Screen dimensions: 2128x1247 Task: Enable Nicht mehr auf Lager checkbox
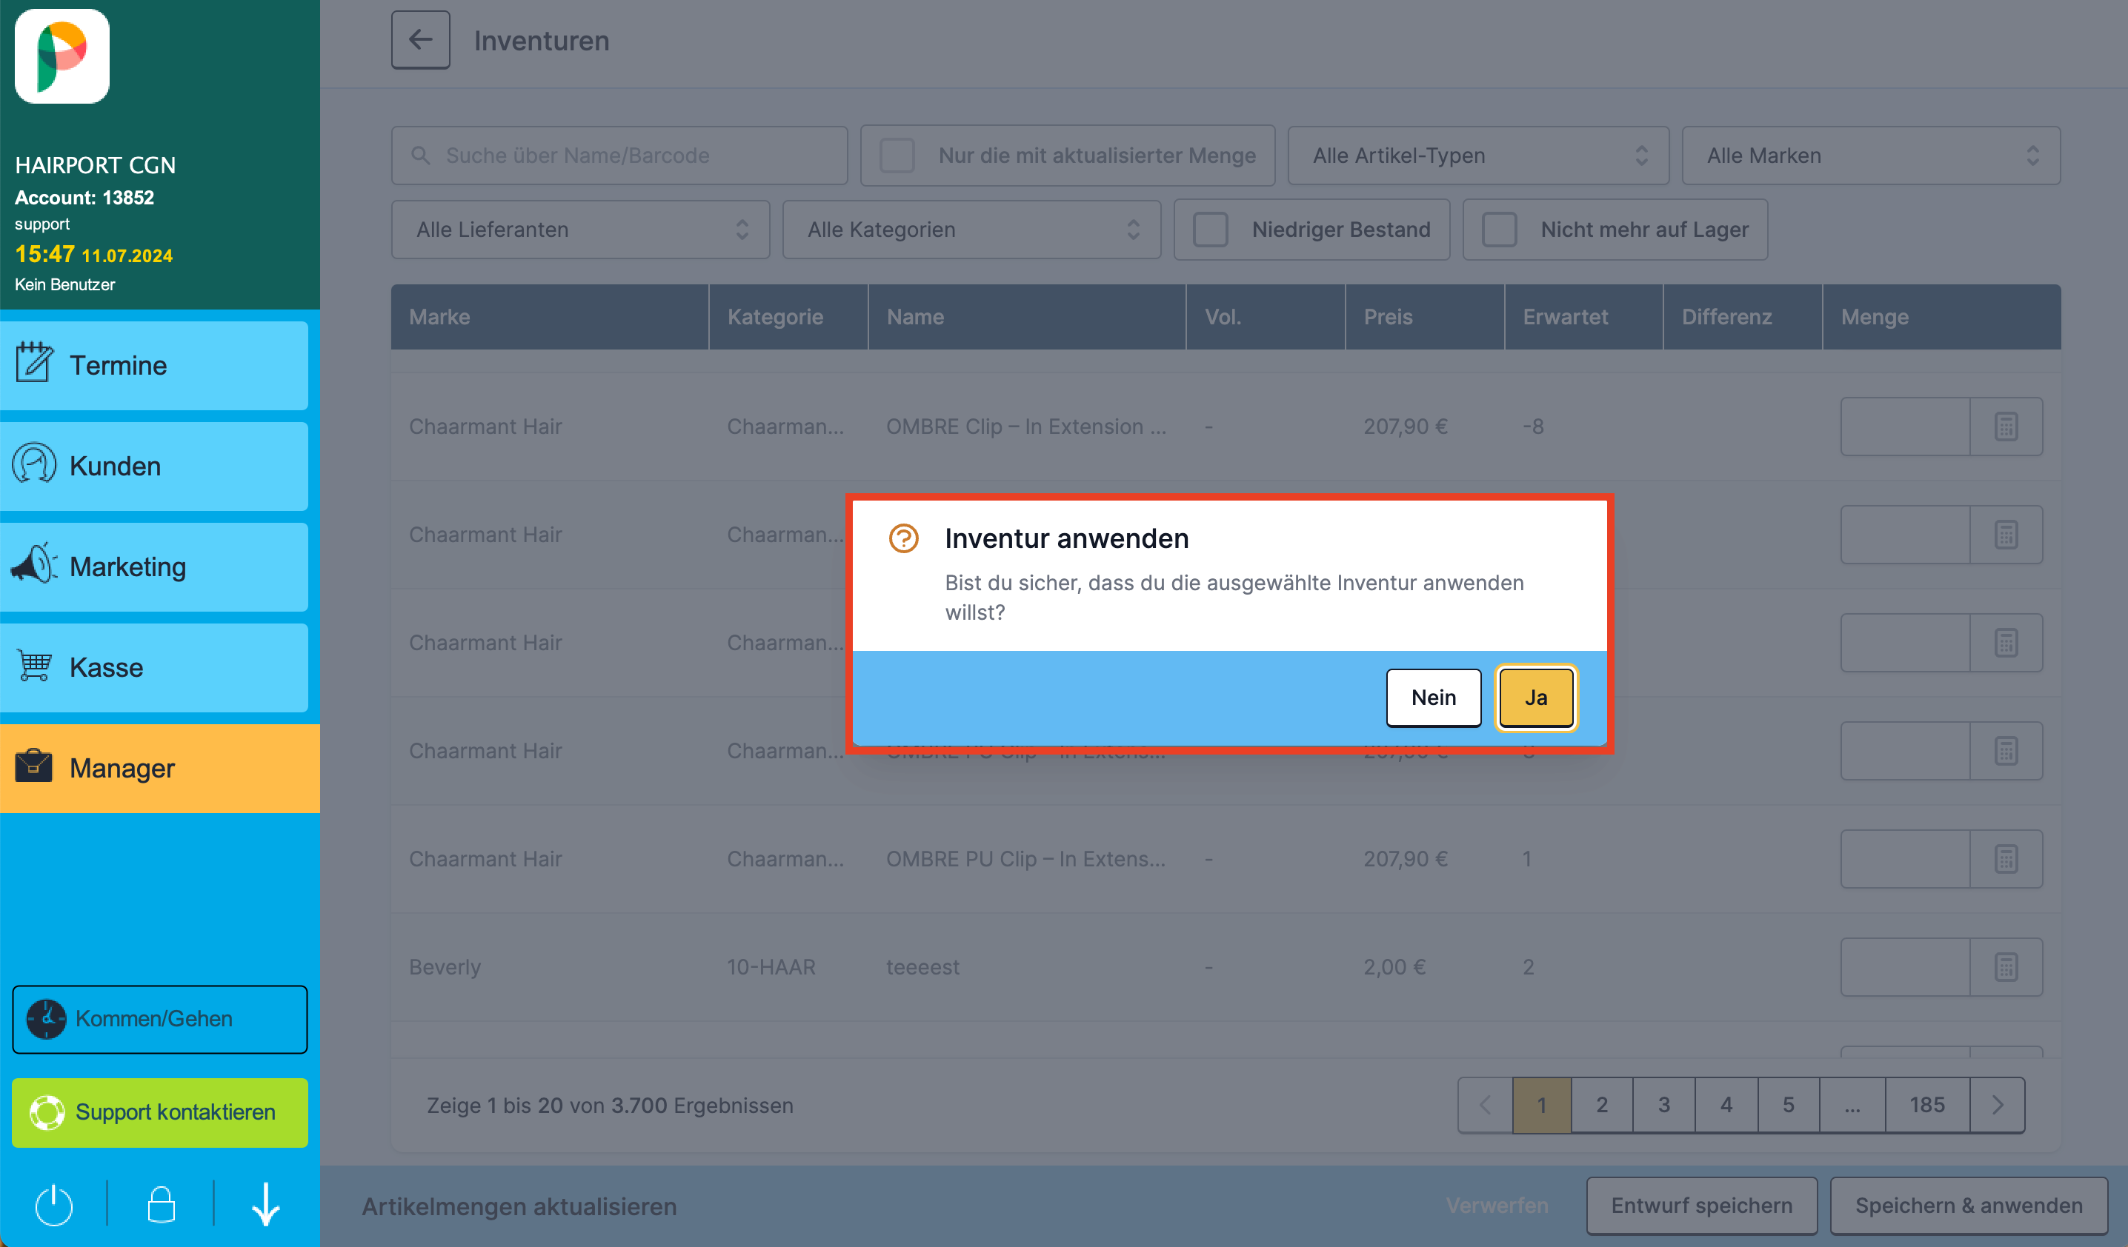pyautogui.click(x=1499, y=230)
